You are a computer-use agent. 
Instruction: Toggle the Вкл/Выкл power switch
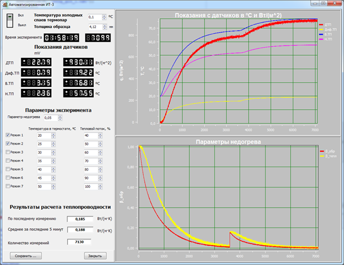[10, 20]
